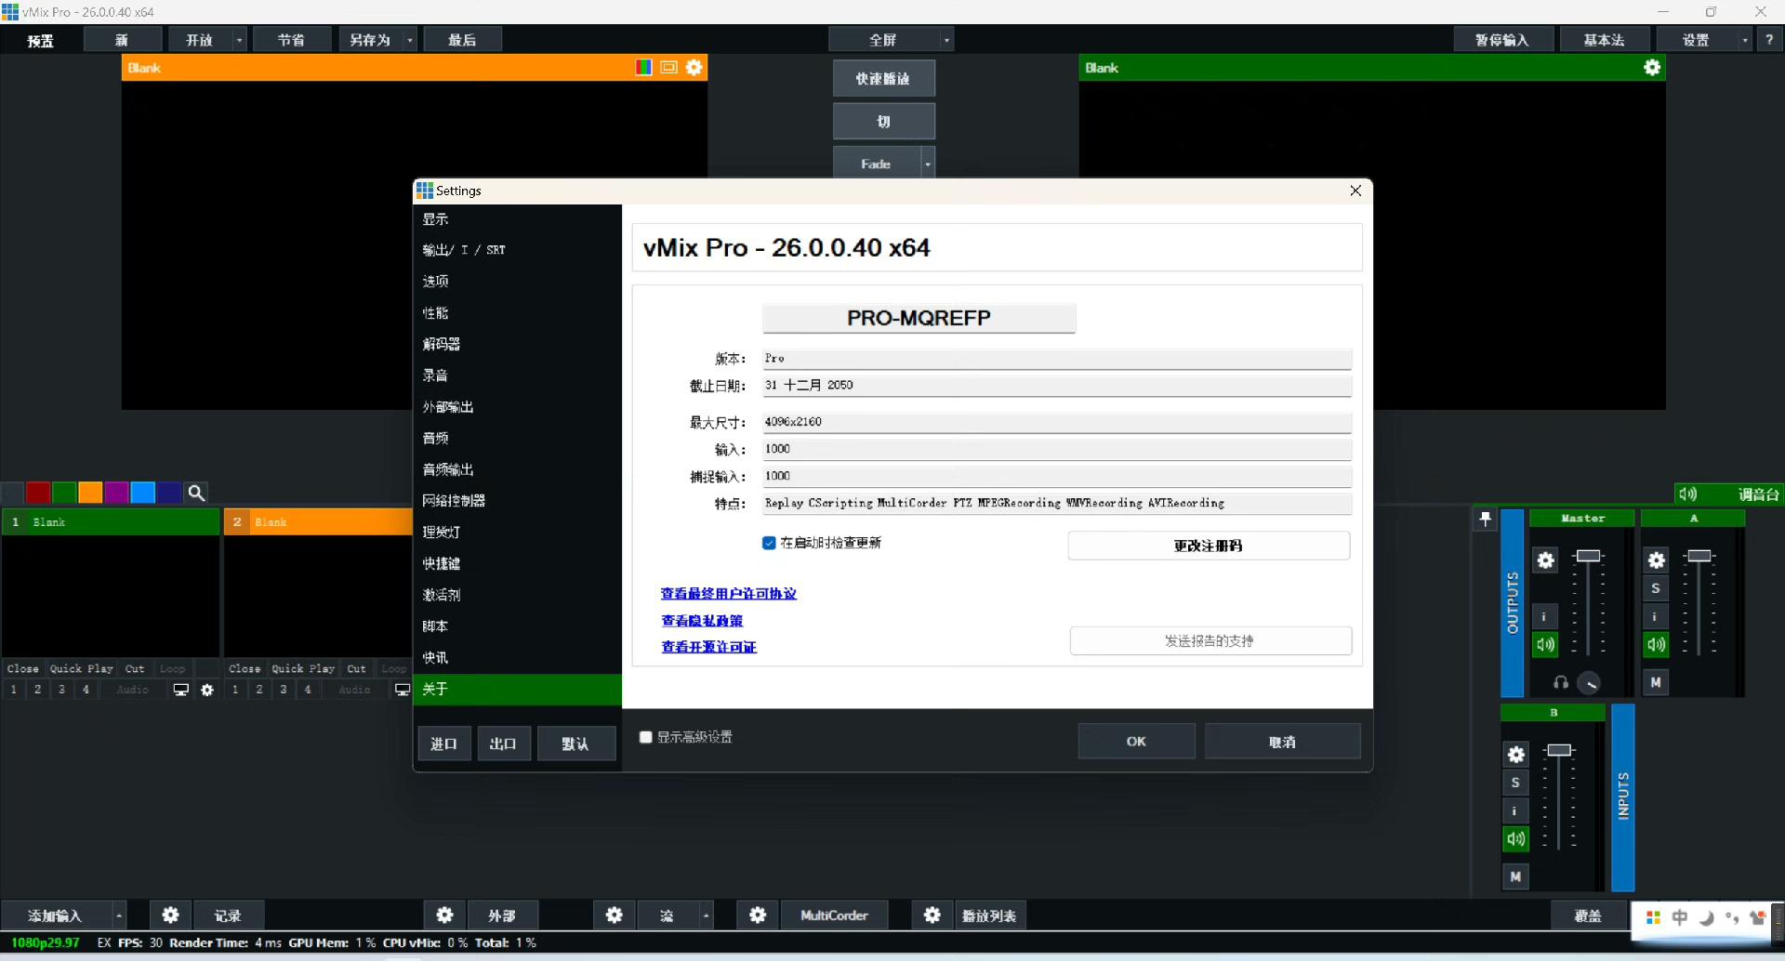Expand the 设置 dropdown arrow
The image size is (1785, 961).
pos(1745,40)
